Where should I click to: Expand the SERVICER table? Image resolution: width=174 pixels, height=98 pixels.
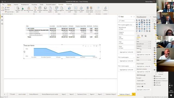click(153, 83)
